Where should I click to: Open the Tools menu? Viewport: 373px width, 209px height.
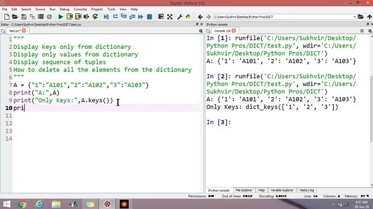pyautogui.click(x=111, y=9)
